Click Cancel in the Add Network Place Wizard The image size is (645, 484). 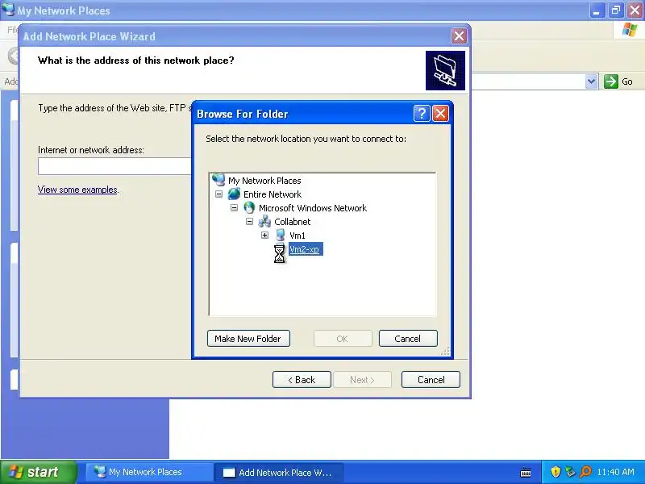431,379
